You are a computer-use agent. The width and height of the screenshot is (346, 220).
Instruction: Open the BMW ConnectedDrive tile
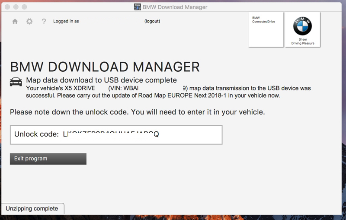pyautogui.click(x=266, y=29)
